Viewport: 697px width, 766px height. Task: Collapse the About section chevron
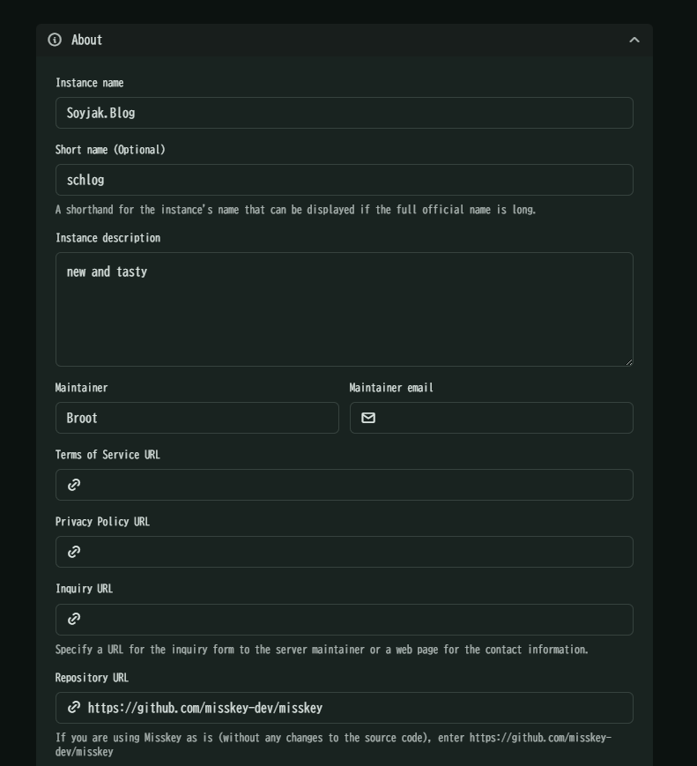click(x=634, y=40)
